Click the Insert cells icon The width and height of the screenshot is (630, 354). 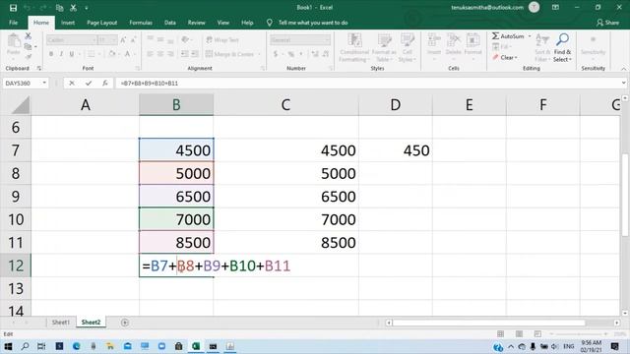[x=434, y=45]
